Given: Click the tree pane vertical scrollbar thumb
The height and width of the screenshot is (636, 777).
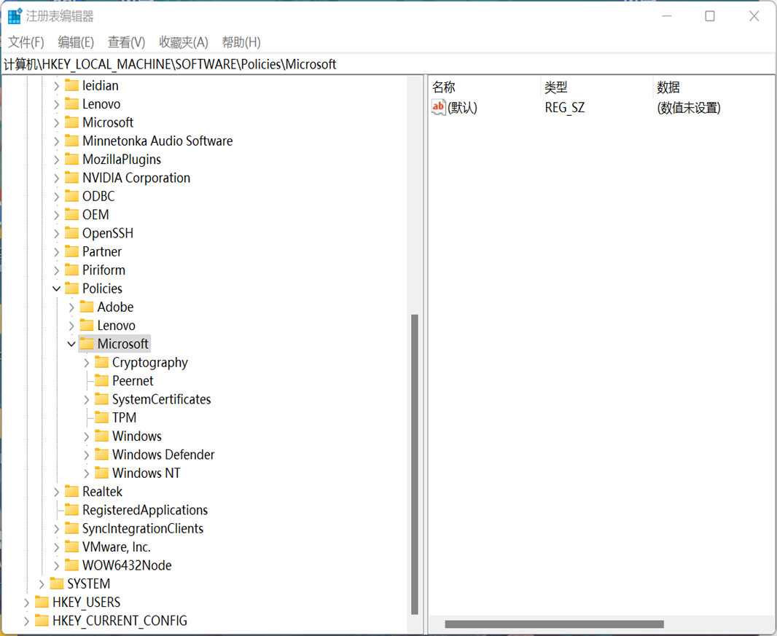Looking at the screenshot, I should pos(415,464).
